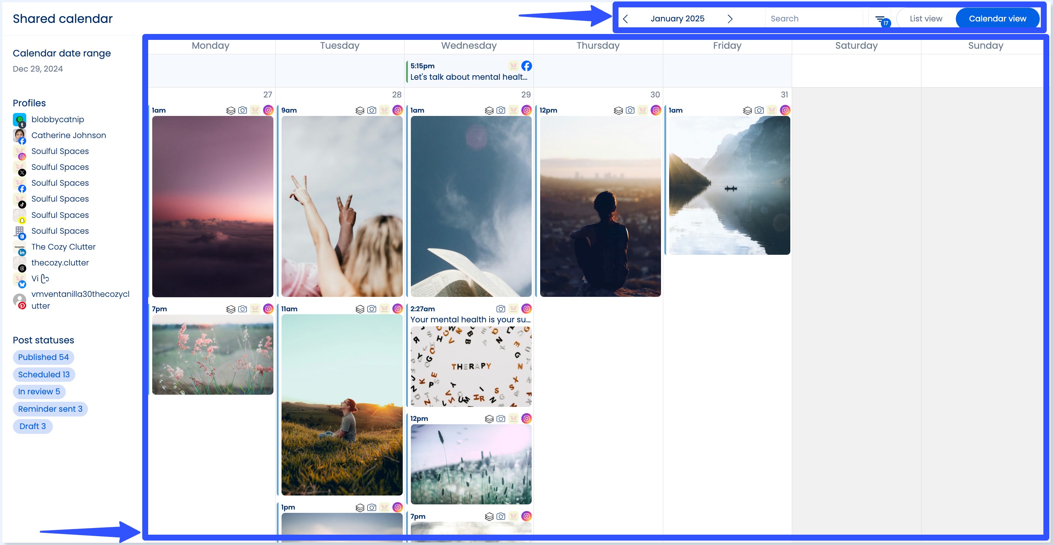This screenshot has width=1053, height=545.
Task: Select the Instagram icon on the 1am Monday post
Action: [x=269, y=110]
